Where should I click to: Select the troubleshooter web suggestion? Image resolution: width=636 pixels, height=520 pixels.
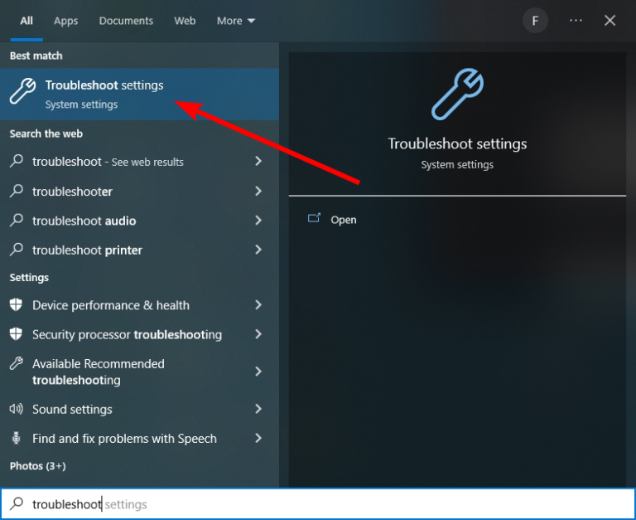pos(139,191)
